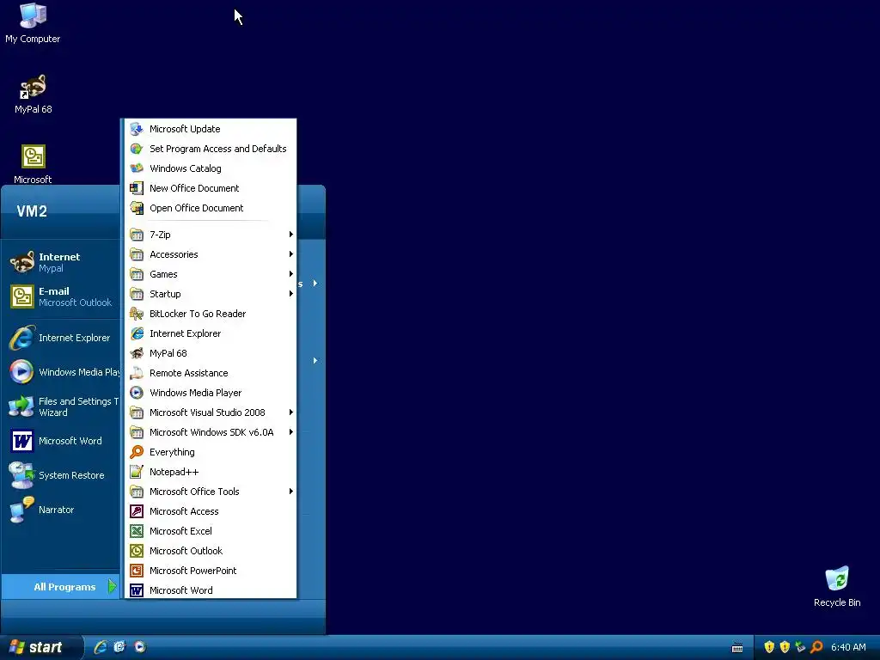This screenshot has height=660, width=880.
Task: Expand the 7-Zip submenu
Action: (x=210, y=235)
